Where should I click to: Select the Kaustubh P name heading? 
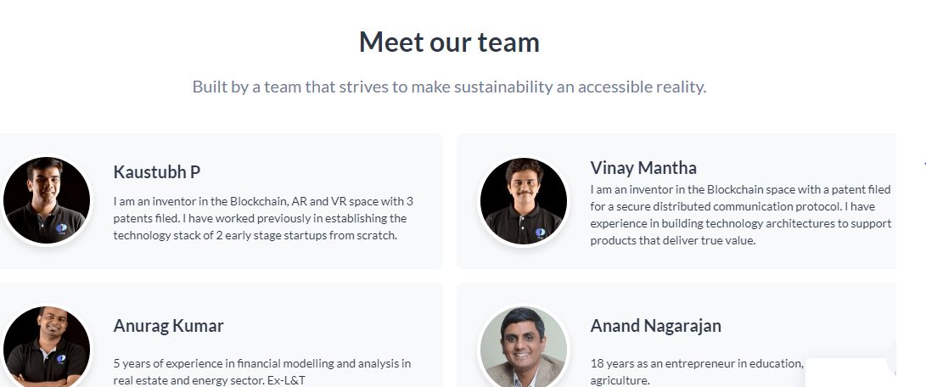coord(156,172)
